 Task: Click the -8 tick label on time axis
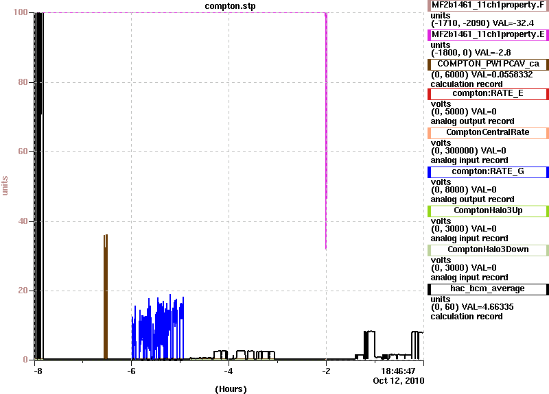tap(38, 371)
